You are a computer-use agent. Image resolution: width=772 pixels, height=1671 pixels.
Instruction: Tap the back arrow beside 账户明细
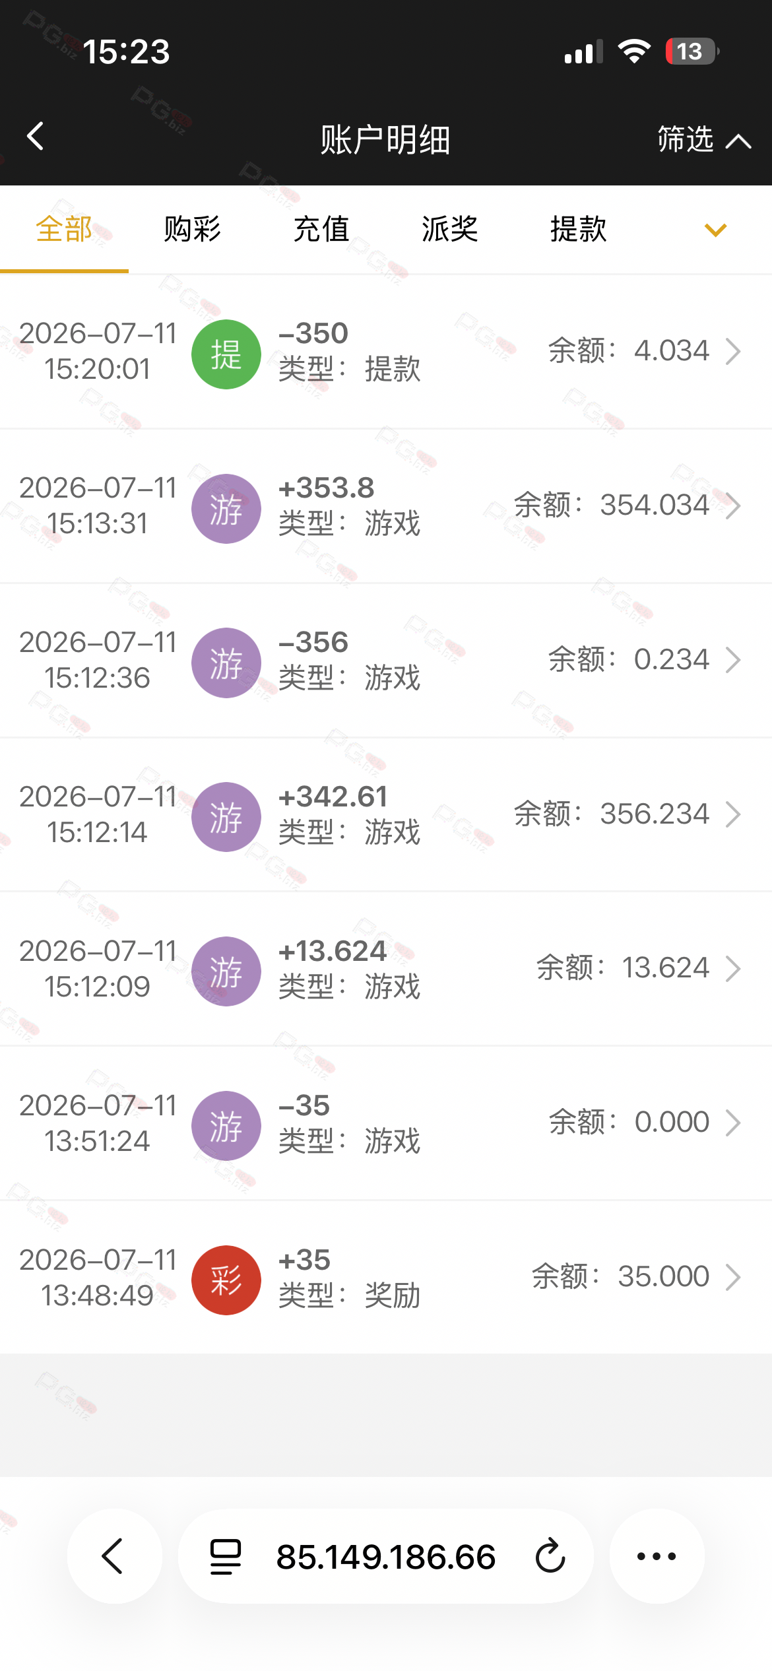pyautogui.click(x=35, y=137)
